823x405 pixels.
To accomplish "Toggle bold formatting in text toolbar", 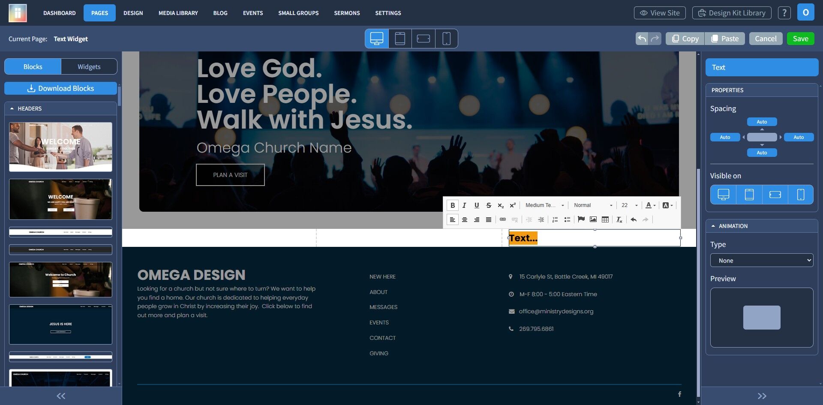I will pos(452,205).
